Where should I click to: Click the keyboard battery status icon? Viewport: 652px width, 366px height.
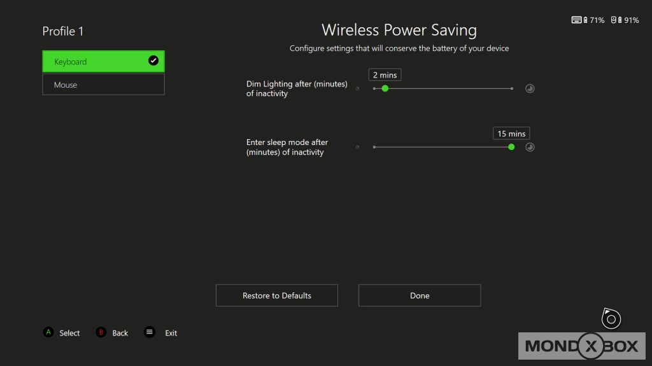(579, 20)
